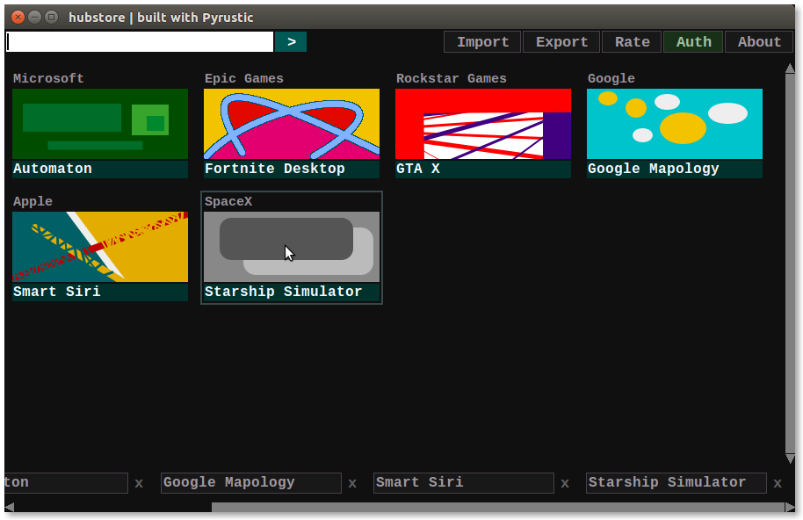The height and width of the screenshot is (520, 803).
Task: Open Google Mapology app artwork
Action: point(675,124)
